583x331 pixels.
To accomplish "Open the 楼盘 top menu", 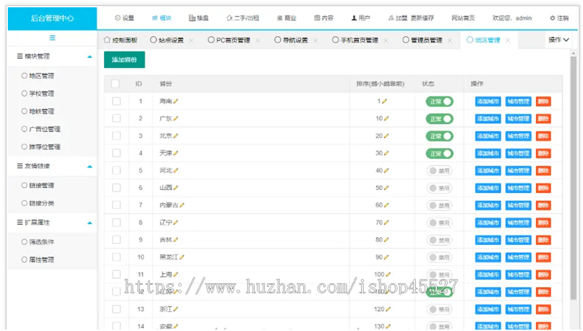I will click(199, 18).
